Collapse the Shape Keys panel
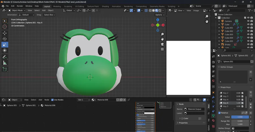This screenshot has width=255, height=132. [219, 87]
